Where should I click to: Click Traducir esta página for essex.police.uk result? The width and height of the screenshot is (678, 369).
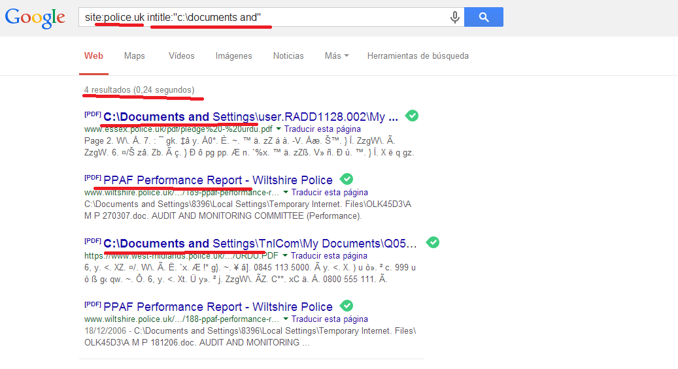point(322,129)
